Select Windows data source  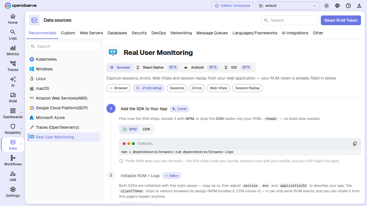click(x=64, y=69)
